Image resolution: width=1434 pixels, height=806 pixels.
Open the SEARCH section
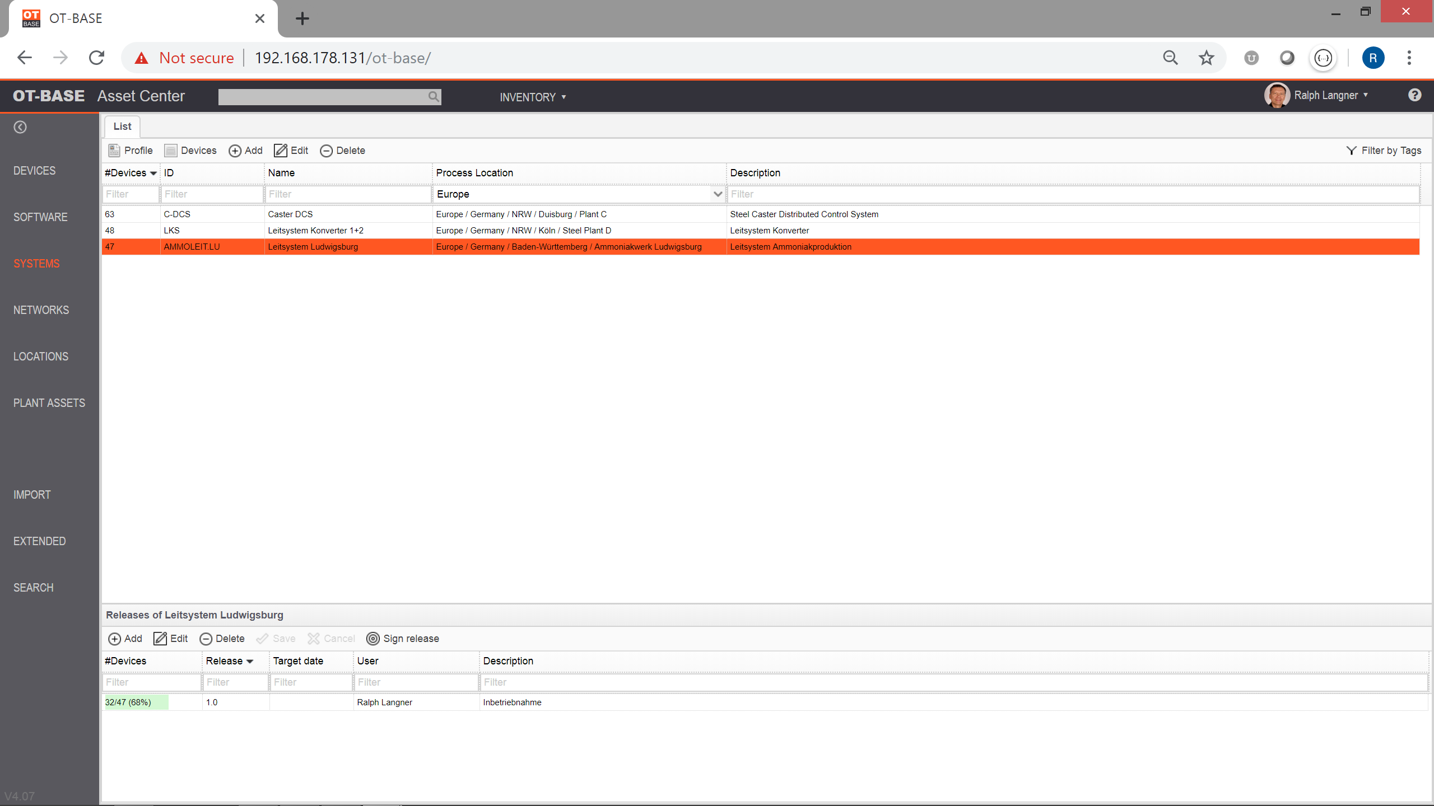[x=34, y=588]
